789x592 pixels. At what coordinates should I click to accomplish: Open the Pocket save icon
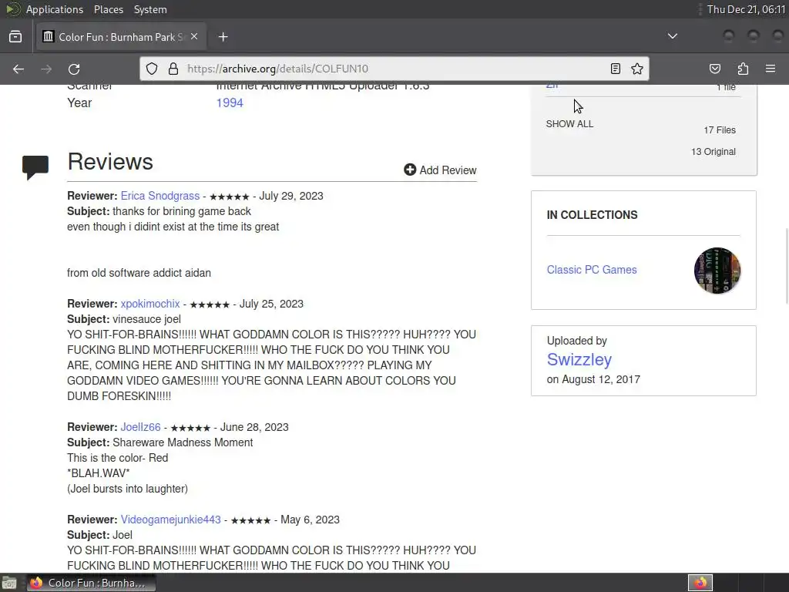(x=714, y=69)
